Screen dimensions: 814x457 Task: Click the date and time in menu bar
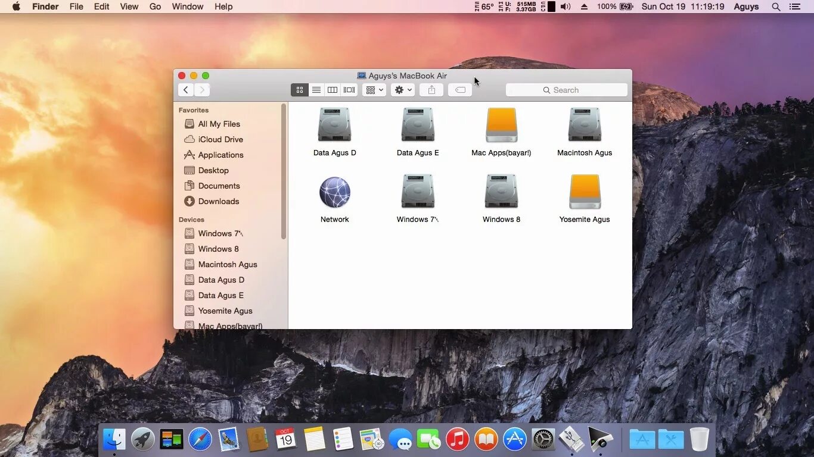pos(683,7)
